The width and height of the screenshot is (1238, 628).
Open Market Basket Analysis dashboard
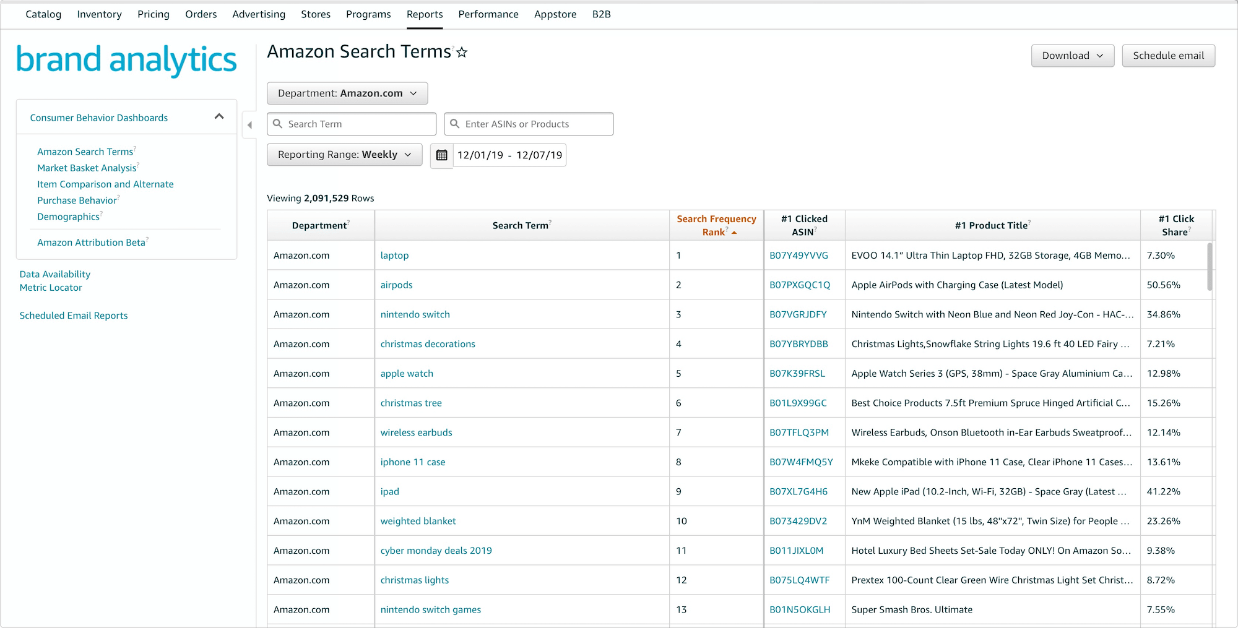tap(87, 168)
